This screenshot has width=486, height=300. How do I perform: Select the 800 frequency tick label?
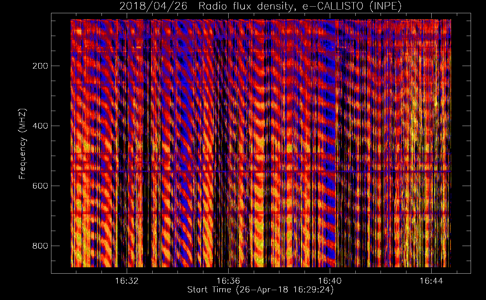pyautogui.click(x=40, y=246)
